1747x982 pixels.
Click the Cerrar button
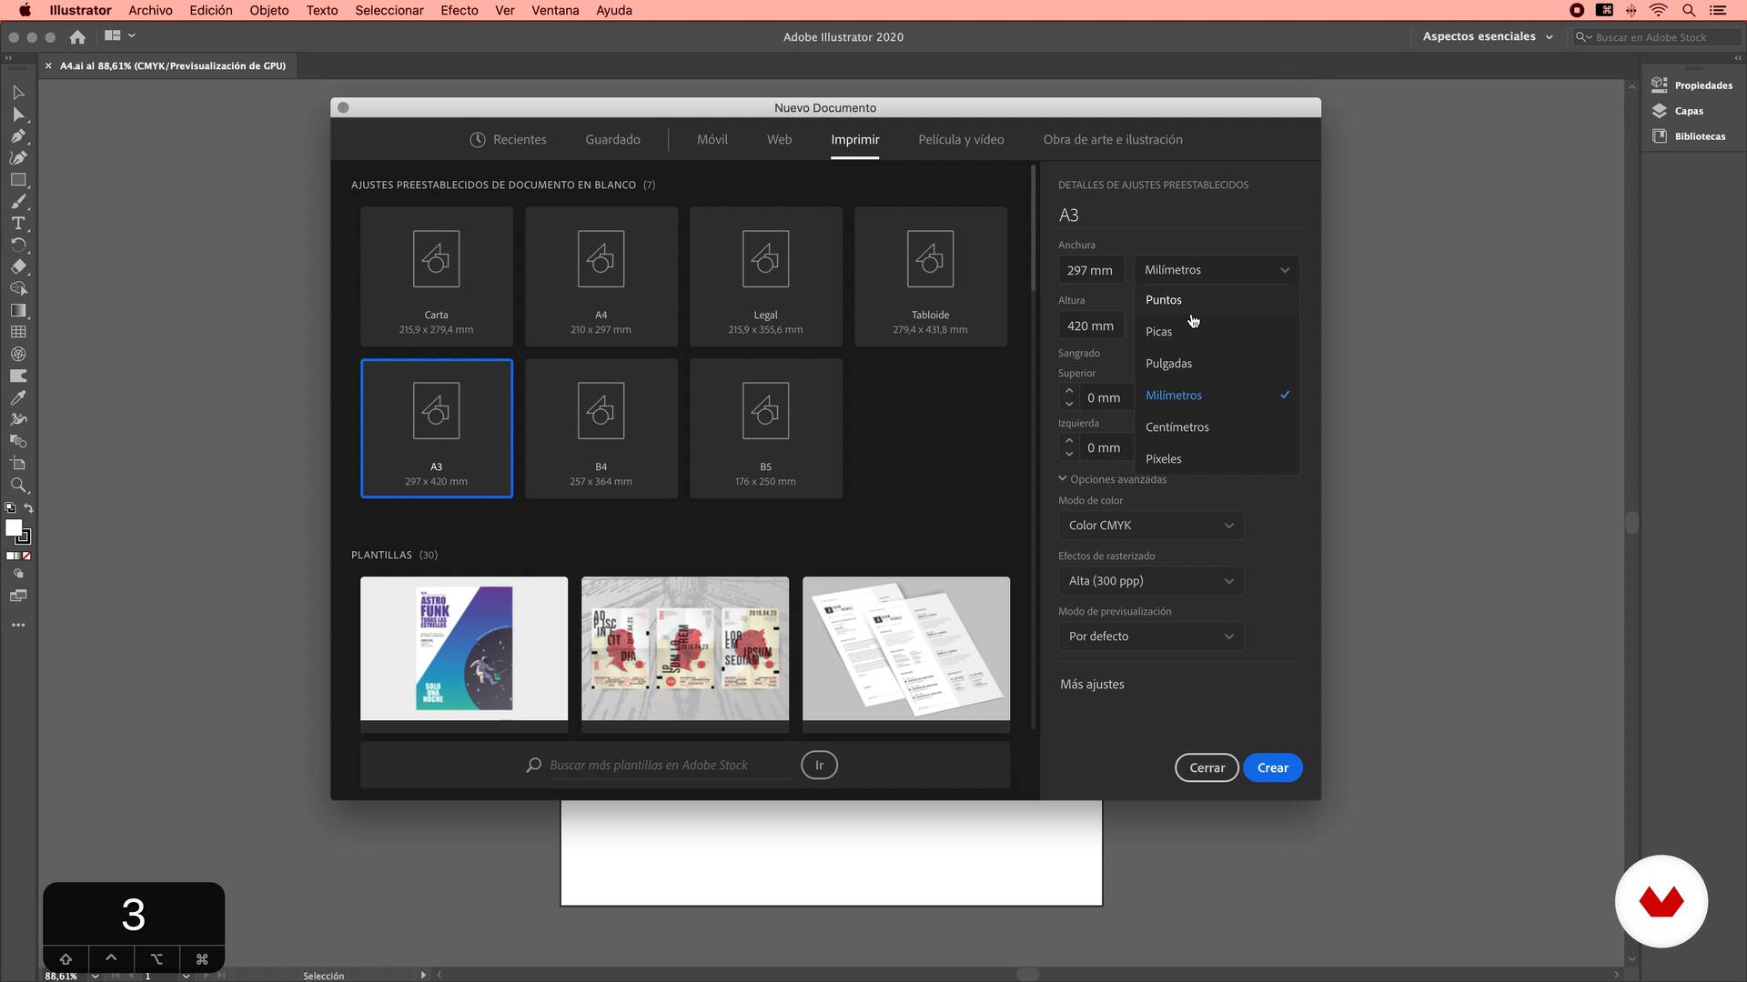(1207, 768)
